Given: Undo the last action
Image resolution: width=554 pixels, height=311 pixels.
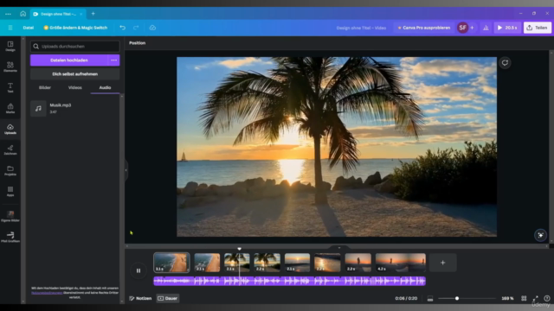Looking at the screenshot, I should [x=123, y=28].
